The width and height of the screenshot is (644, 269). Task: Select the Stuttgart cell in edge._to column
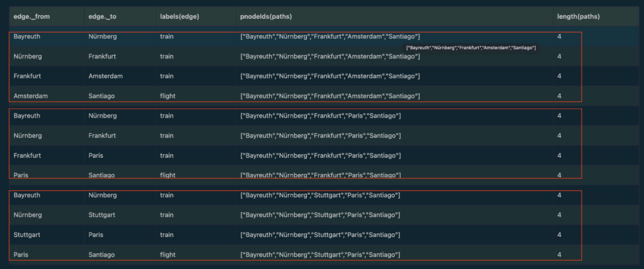[103, 215]
